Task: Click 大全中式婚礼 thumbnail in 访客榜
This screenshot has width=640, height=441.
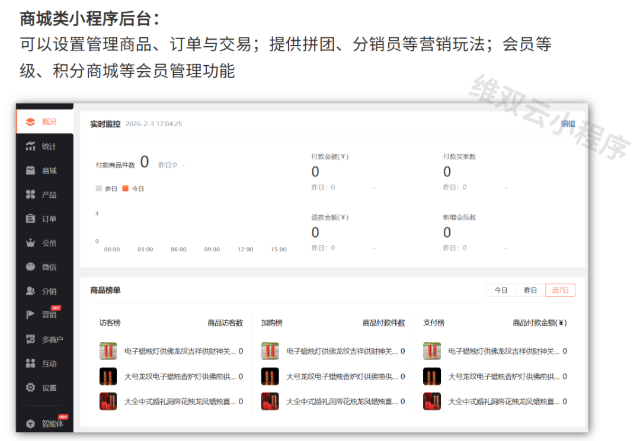Action: pyautogui.click(x=108, y=401)
